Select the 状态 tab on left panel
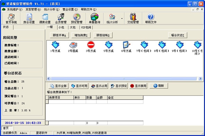205x136 pixels. [x=7, y=27]
